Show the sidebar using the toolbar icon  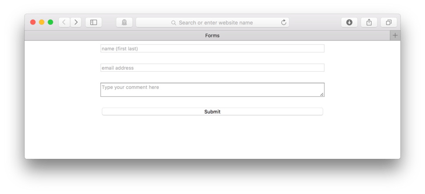tap(93, 22)
